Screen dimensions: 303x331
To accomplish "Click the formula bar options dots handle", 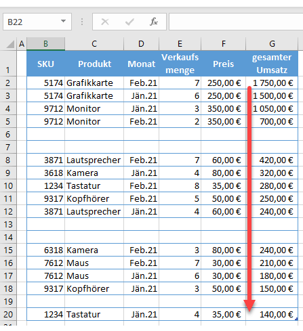I will click(82, 22).
